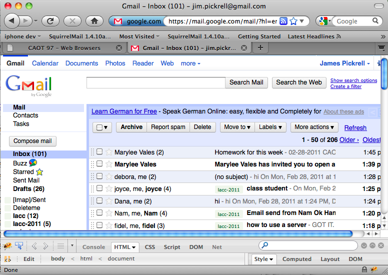Image resolution: width=388 pixels, height=275 pixels.
Task: Go back with the browser Back arrow
Action: (11, 21)
